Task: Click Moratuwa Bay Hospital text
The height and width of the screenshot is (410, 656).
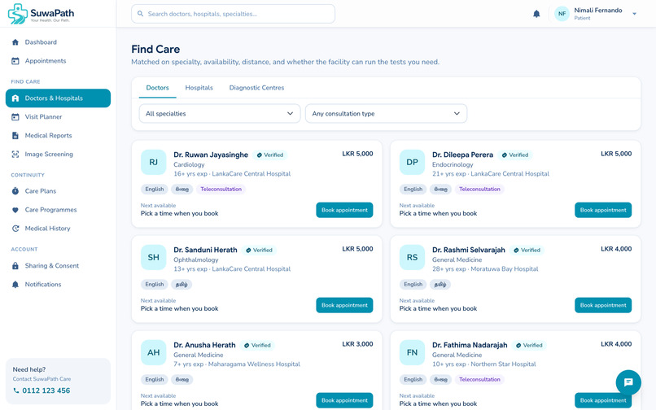Action: [x=505, y=269]
